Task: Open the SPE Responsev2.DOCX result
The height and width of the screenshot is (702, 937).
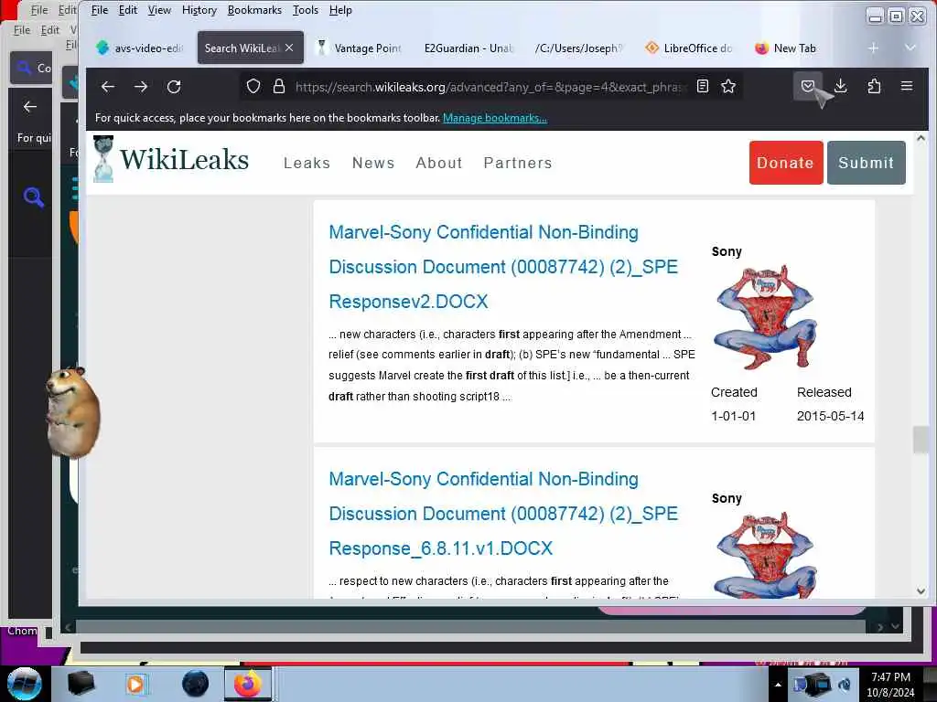Action: pos(503,267)
